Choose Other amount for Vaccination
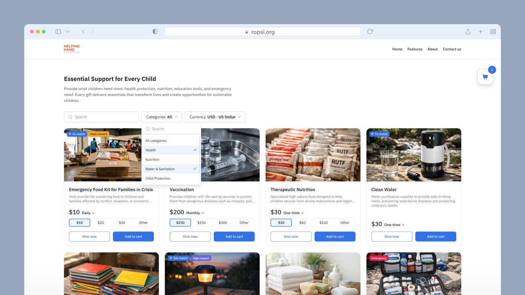525x295 pixels. [244, 223]
